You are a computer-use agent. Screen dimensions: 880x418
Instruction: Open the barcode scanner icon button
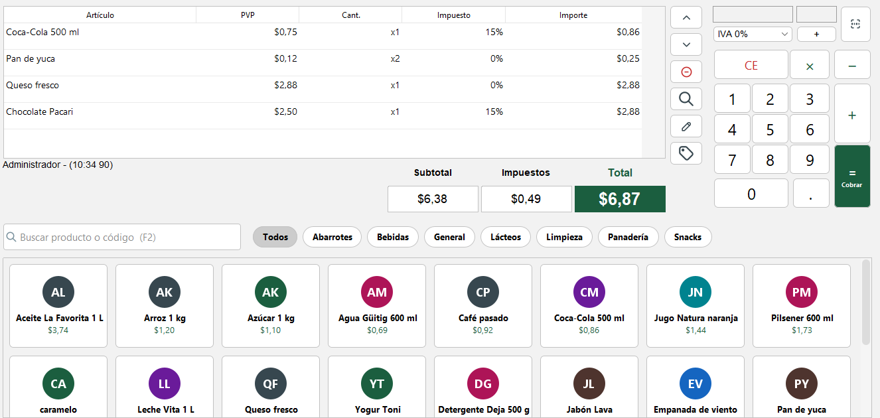pos(855,24)
